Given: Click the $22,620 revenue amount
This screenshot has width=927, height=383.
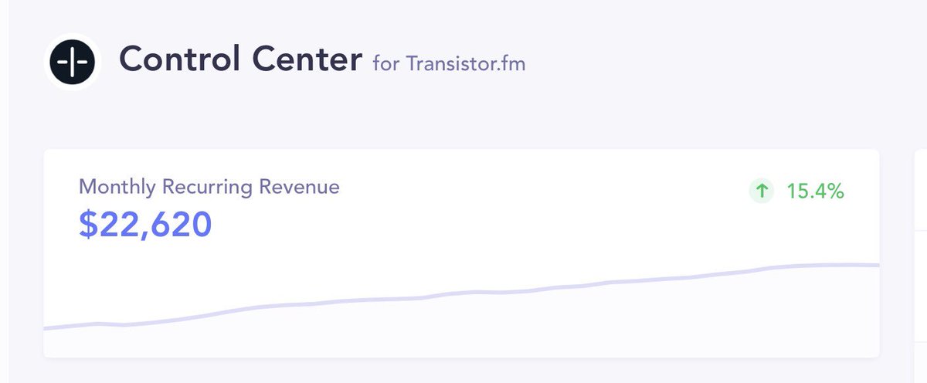Looking at the screenshot, I should [145, 224].
